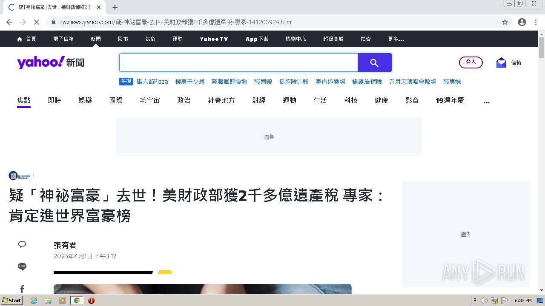Screen dimensions: 545x306
Task: Select the 毛宇宙 news tab
Action: click(x=150, y=100)
